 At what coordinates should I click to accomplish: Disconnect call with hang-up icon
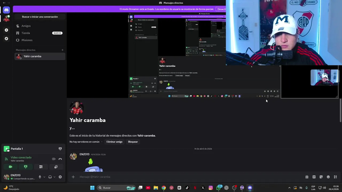click(x=60, y=159)
